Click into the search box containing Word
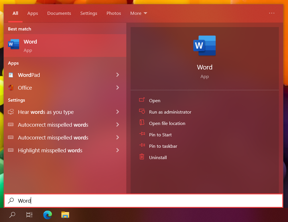 [143, 201]
